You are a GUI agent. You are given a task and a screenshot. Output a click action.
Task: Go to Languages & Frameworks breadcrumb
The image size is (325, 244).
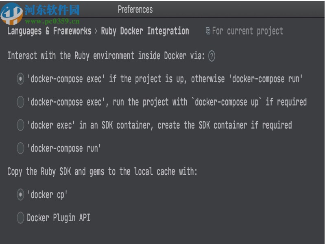pyautogui.click(x=49, y=31)
